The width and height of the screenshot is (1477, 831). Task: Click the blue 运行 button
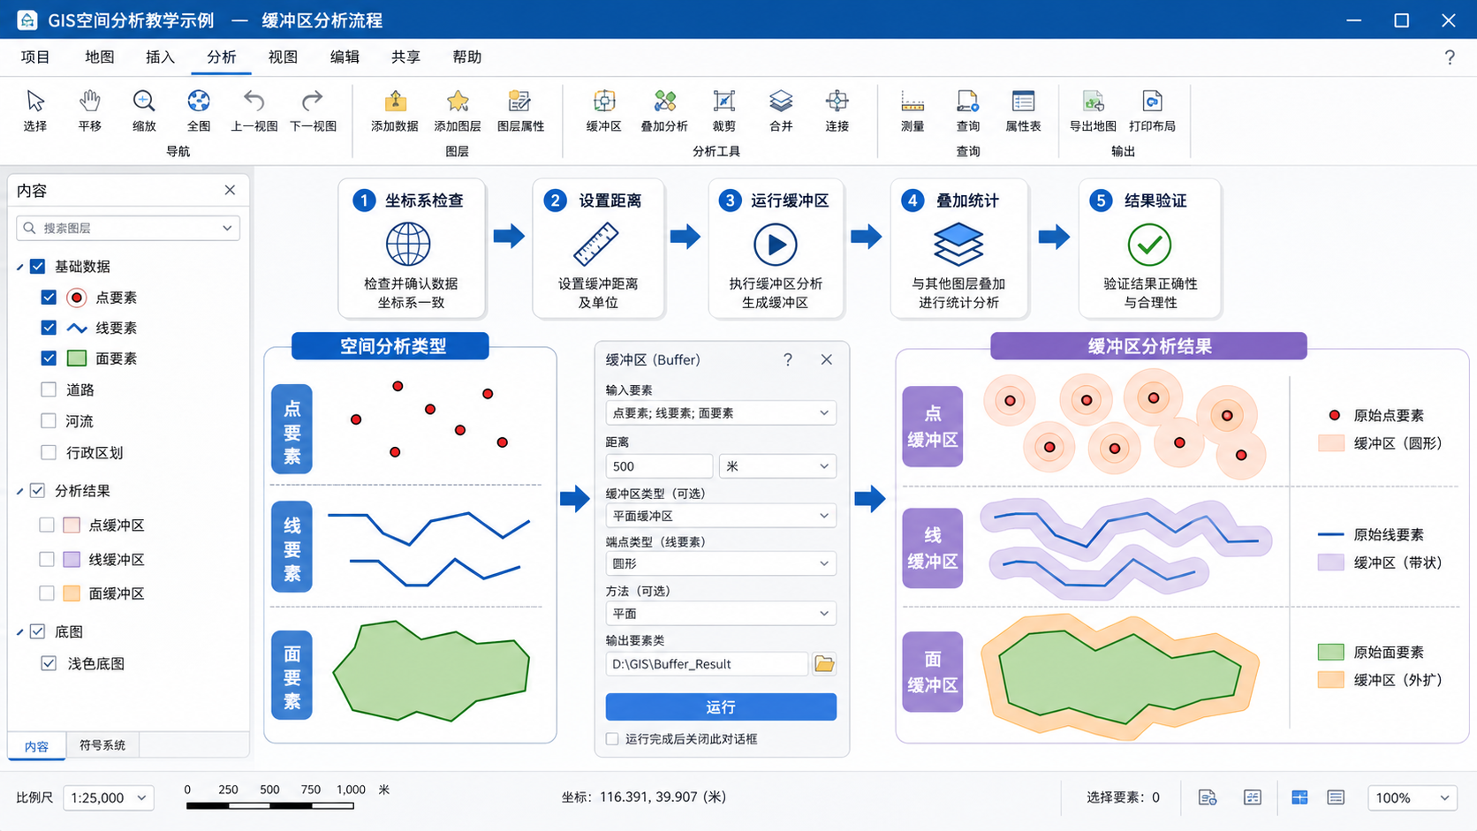pos(721,707)
